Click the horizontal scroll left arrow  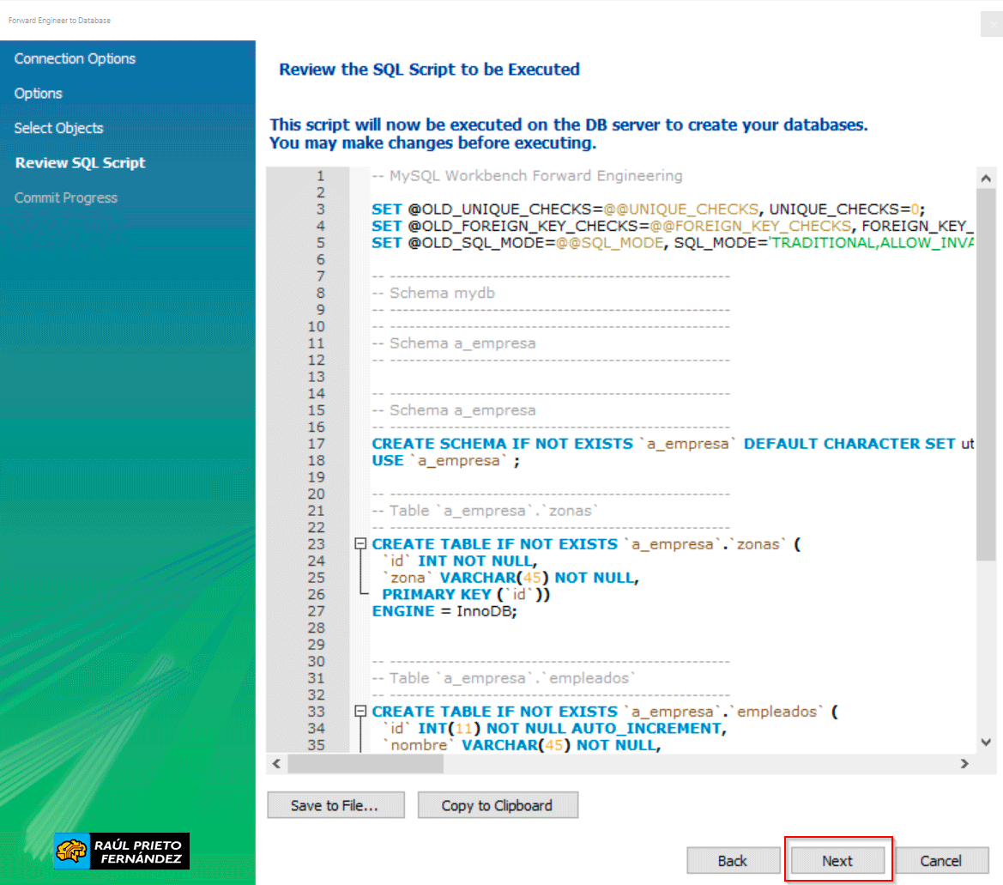tap(276, 763)
